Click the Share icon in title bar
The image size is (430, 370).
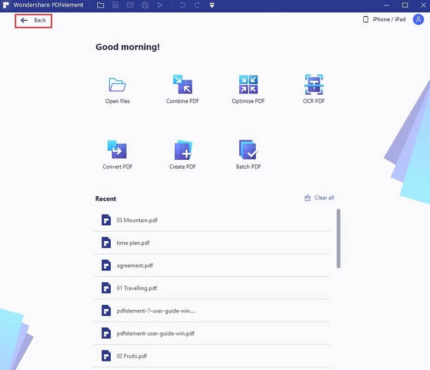pyautogui.click(x=160, y=5)
